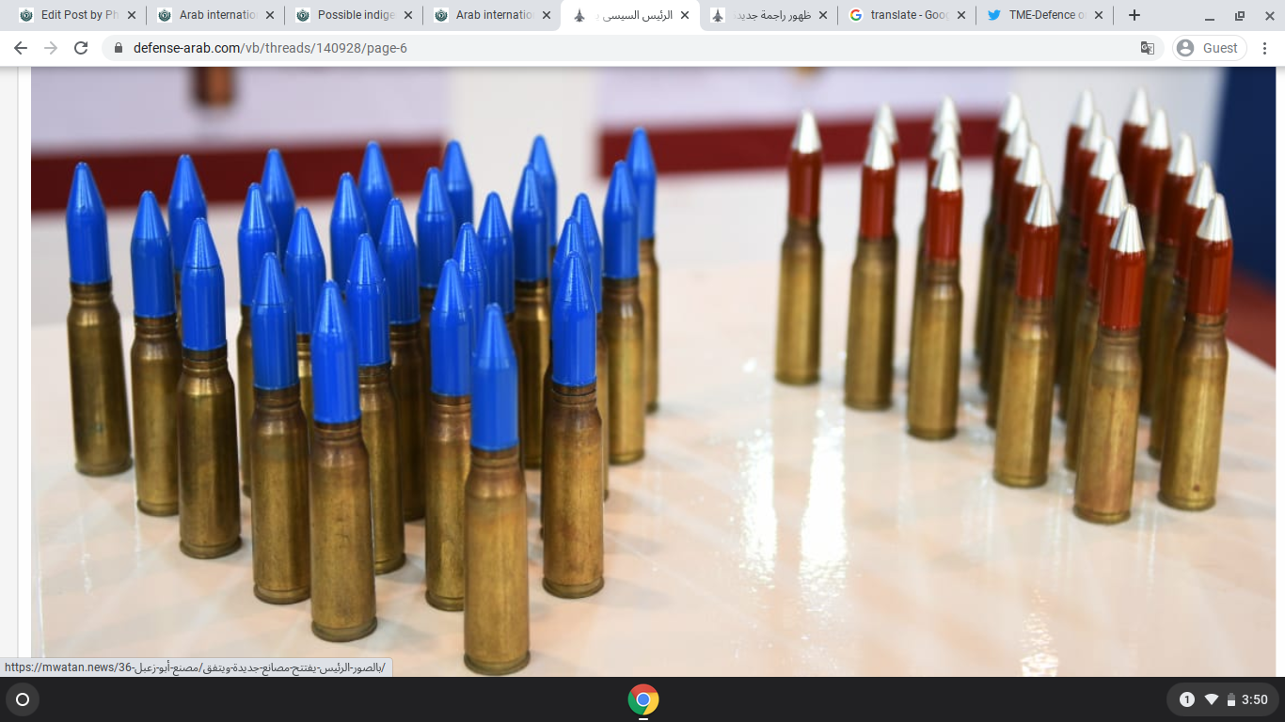
Task: Close the Possible indigenous tab
Action: coord(408,15)
